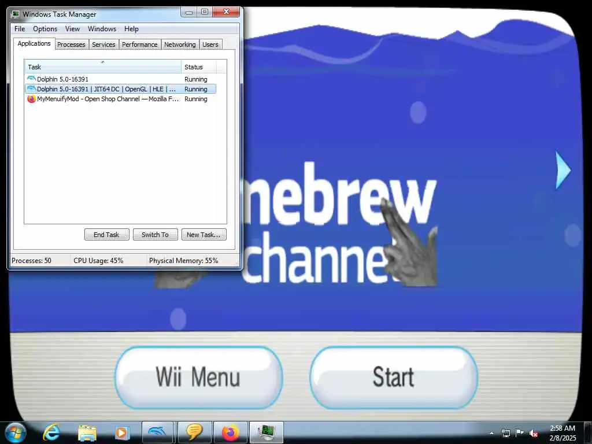Click the CPU Usage: 45% status entry
592x444 pixels.
[98, 261]
